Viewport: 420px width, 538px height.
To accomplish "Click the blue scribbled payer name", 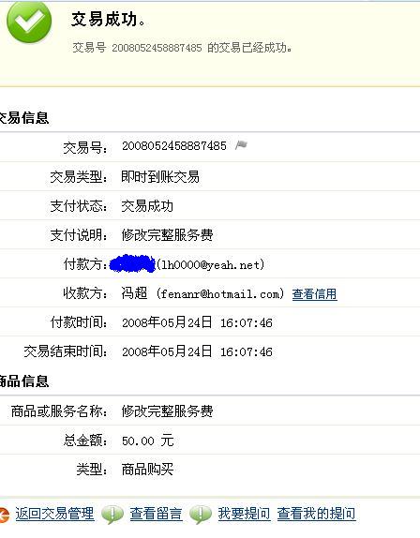I will (x=132, y=264).
